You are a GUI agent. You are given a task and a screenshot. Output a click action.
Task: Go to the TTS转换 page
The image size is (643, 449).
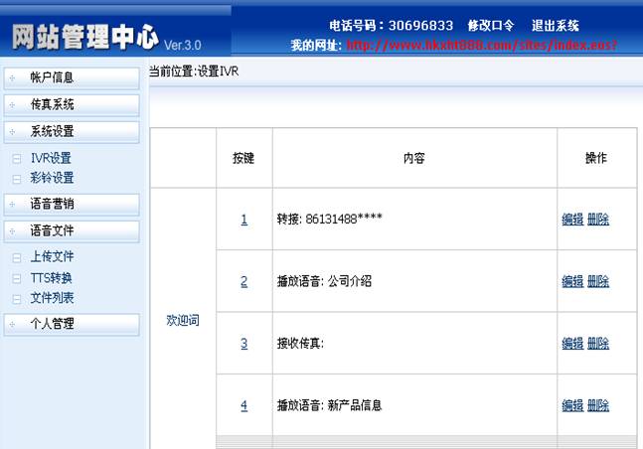point(52,278)
